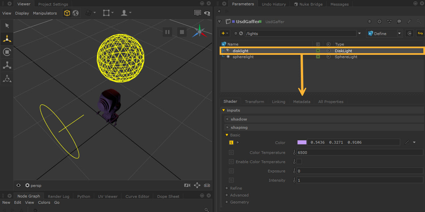Expand the shadow parameter group
The image size is (425, 212).
(228, 119)
